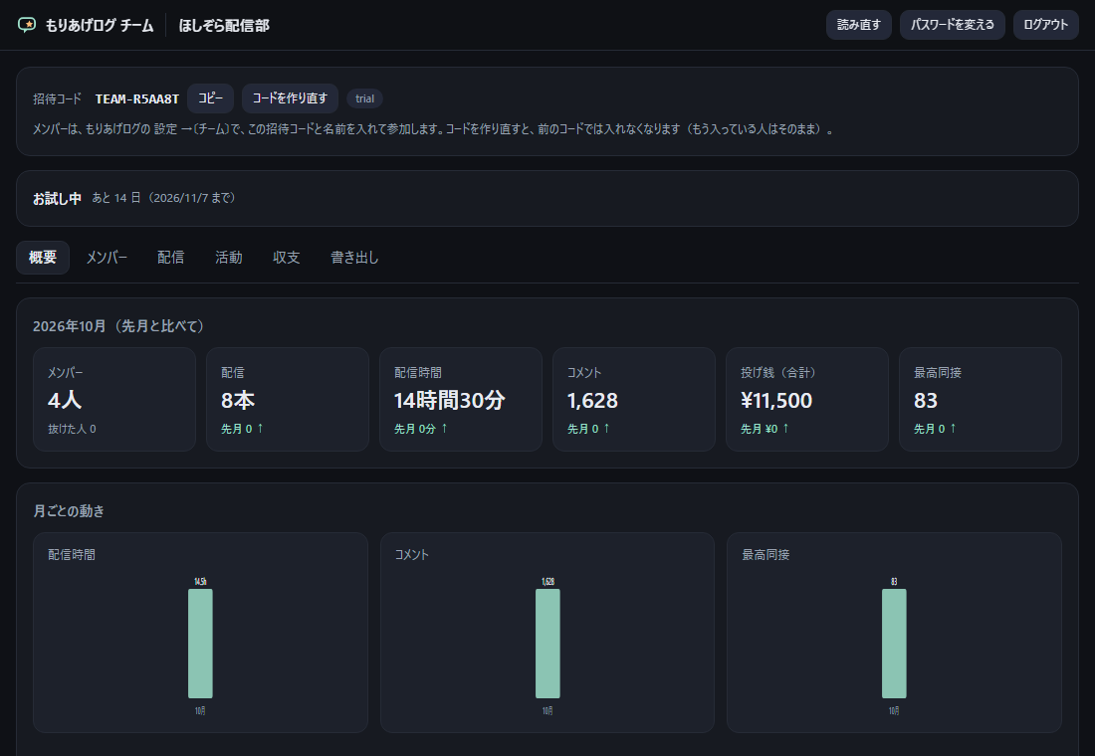This screenshot has height=756, width=1095.
Task: Click the 投げ銭（合計）card label
Action: click(778, 373)
